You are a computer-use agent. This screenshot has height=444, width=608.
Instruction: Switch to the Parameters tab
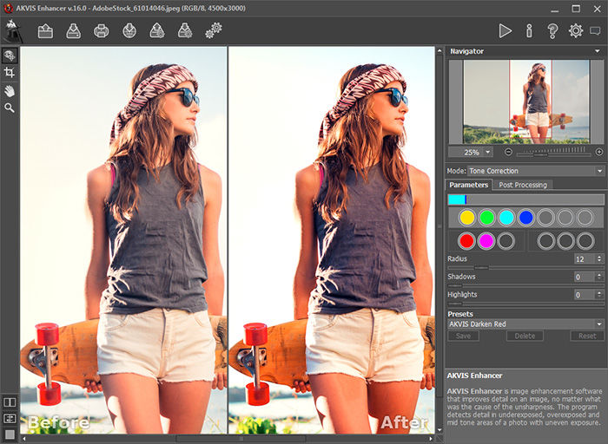pos(468,185)
